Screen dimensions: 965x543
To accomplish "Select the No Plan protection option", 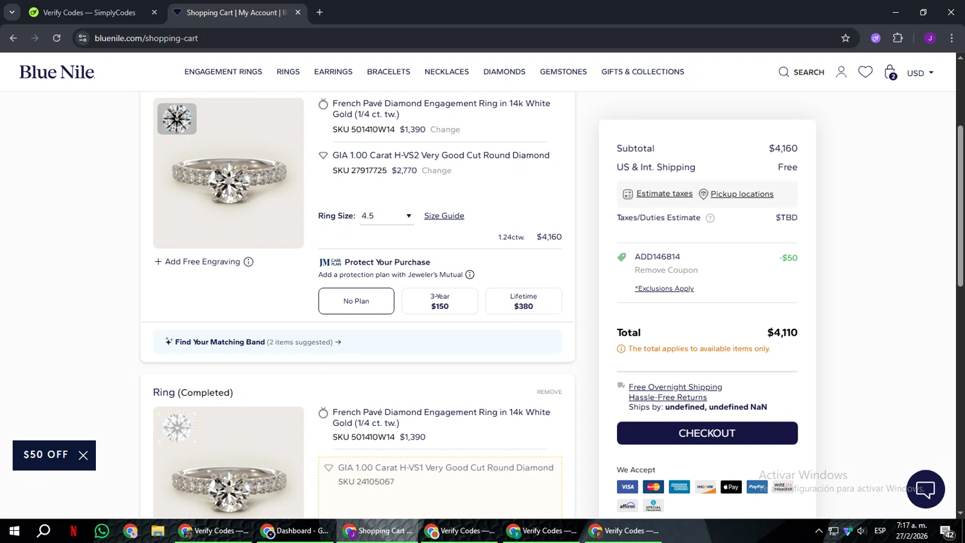I will click(356, 301).
